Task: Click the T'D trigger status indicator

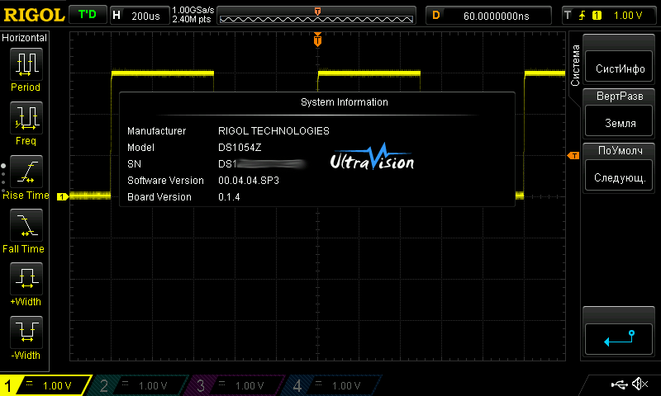Action: (x=88, y=15)
